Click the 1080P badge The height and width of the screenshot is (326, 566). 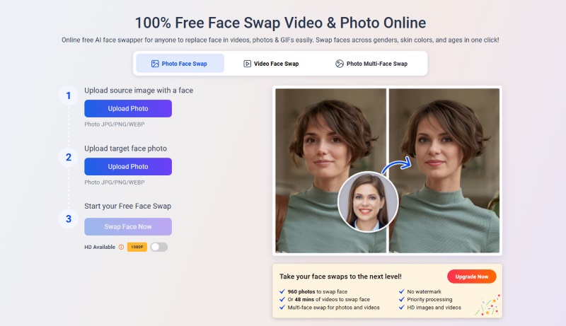[137, 247]
